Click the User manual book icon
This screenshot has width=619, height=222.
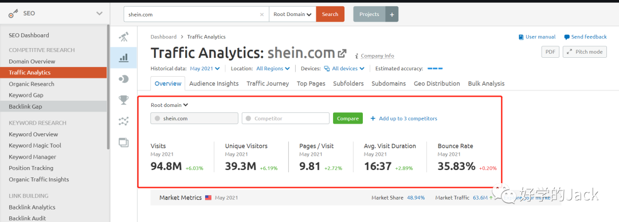[521, 37]
